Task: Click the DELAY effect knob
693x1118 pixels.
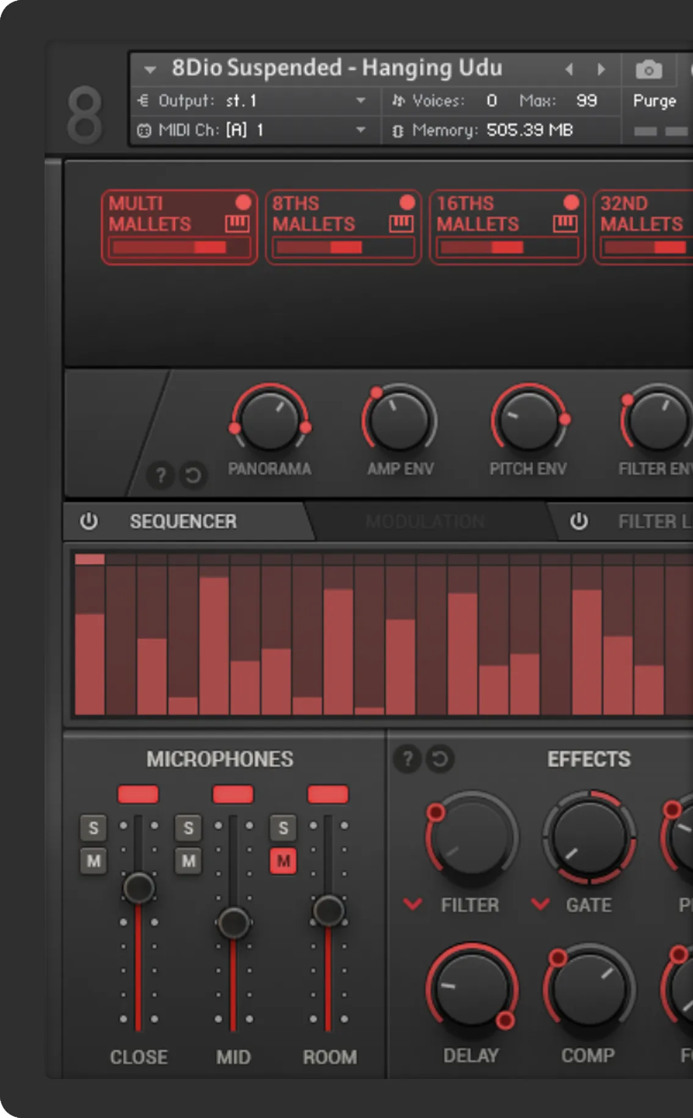Action: 472,989
